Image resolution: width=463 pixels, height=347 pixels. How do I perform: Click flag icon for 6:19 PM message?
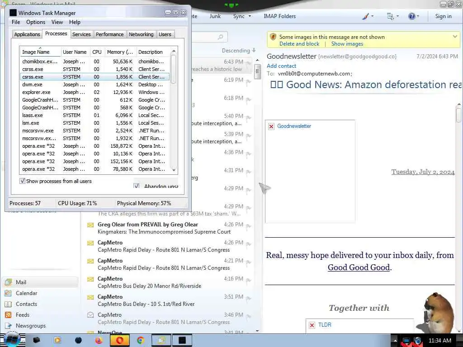[x=248, y=81]
